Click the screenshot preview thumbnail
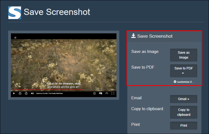 [x=64, y=65]
